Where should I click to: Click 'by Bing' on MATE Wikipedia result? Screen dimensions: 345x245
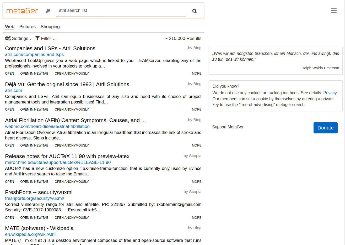click(195, 228)
